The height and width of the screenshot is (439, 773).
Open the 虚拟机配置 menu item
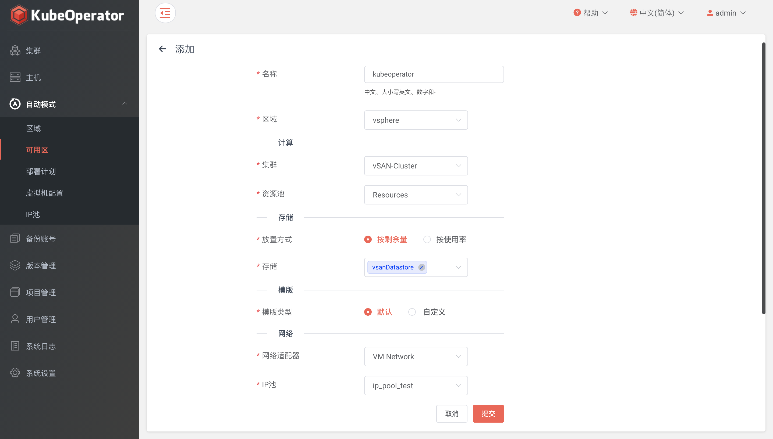click(x=45, y=193)
